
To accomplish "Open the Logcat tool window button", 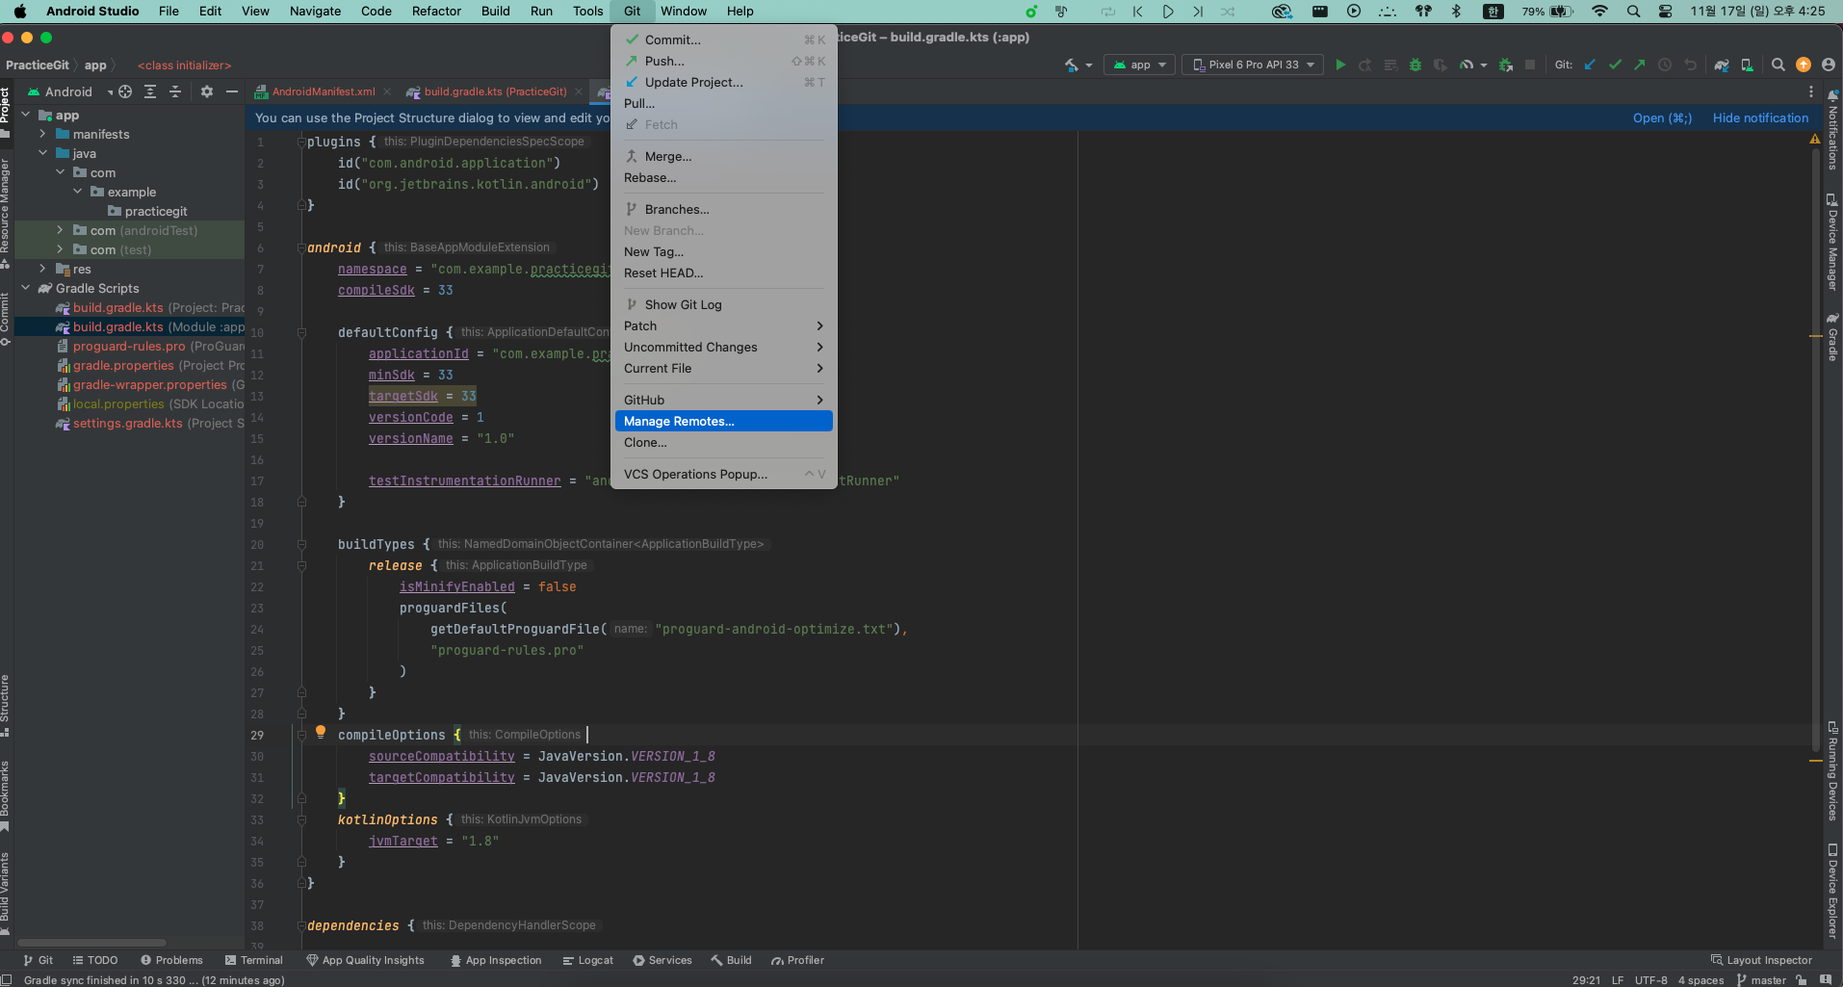I will pos(587,960).
